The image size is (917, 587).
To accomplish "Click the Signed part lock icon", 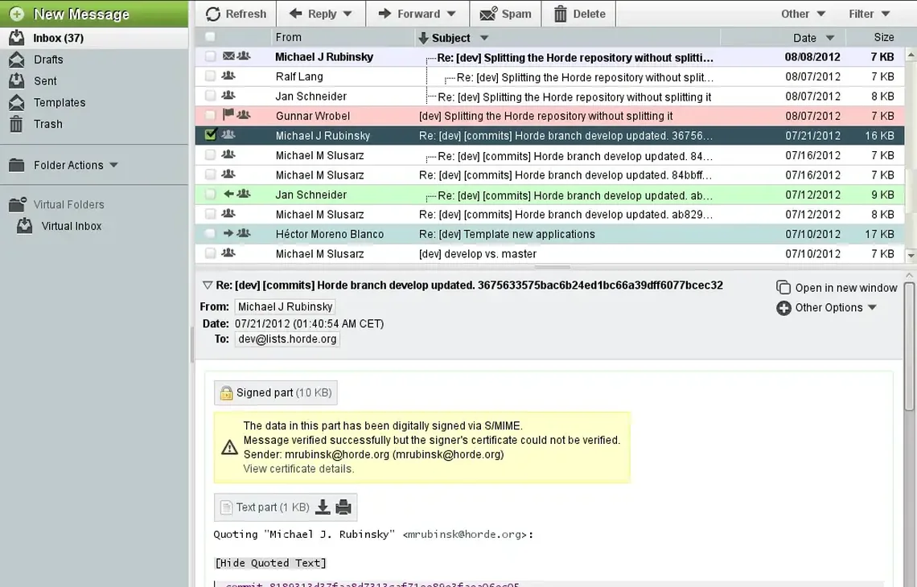I will click(226, 393).
